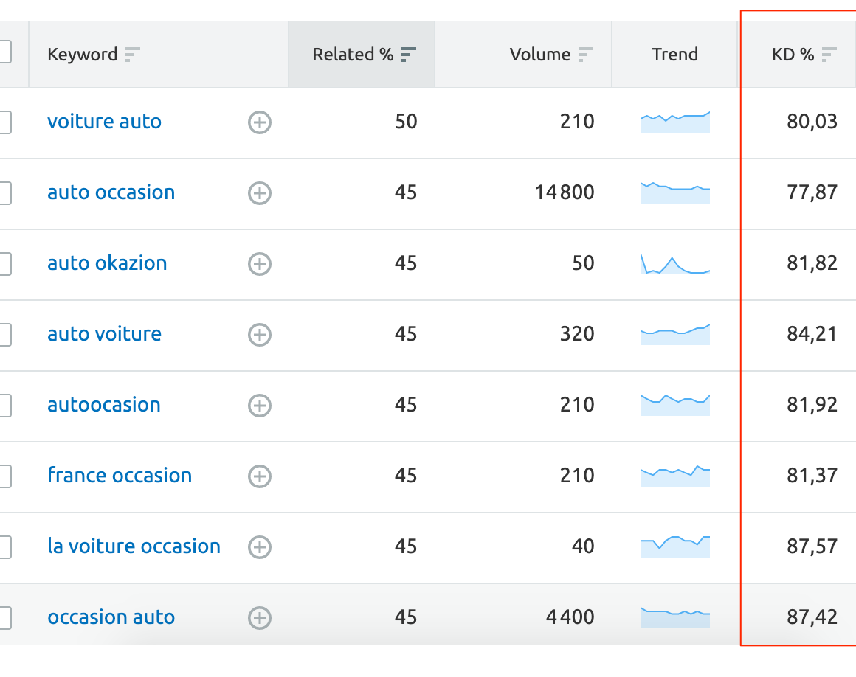The height and width of the screenshot is (677, 856).
Task: Open the la voiture occasion keyword link
Action: 134,546
